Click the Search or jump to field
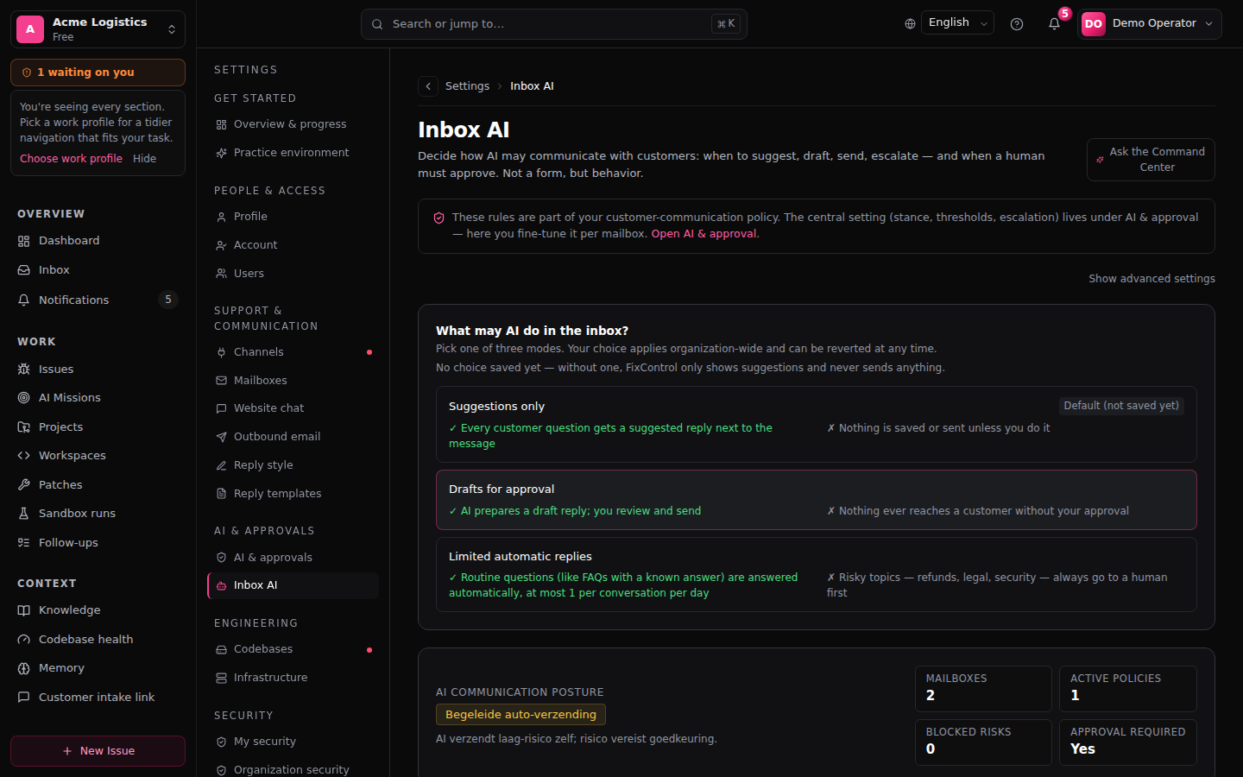This screenshot has width=1243, height=777. tap(554, 24)
